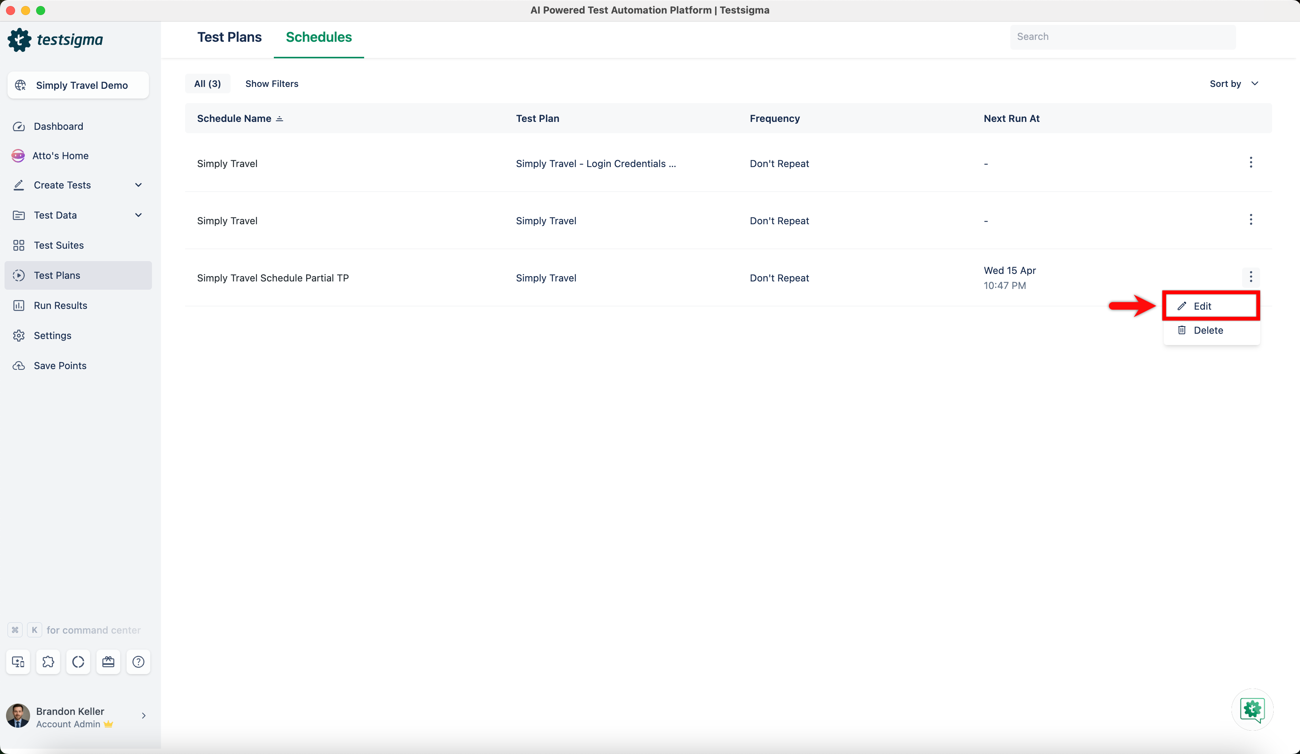Open Settings label in the sidebar
This screenshot has width=1300, height=754.
click(x=53, y=336)
